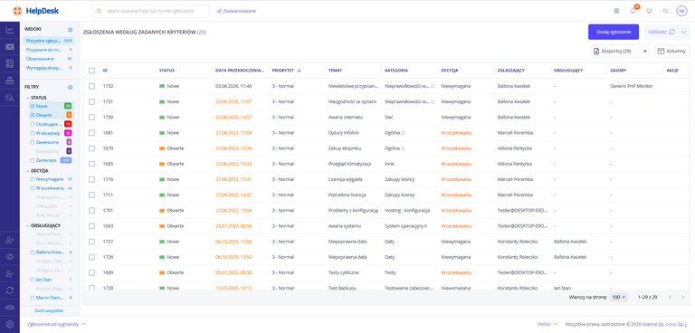This screenshot has height=333, width=695.
Task: Collapse the DECYZJA filter group
Action: tap(28, 171)
